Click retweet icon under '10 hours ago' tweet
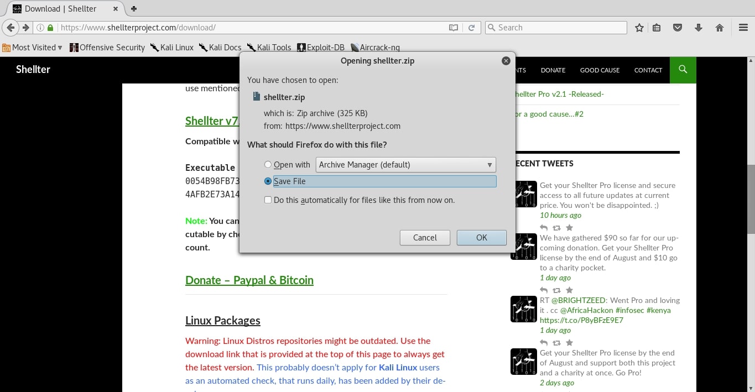 click(556, 228)
